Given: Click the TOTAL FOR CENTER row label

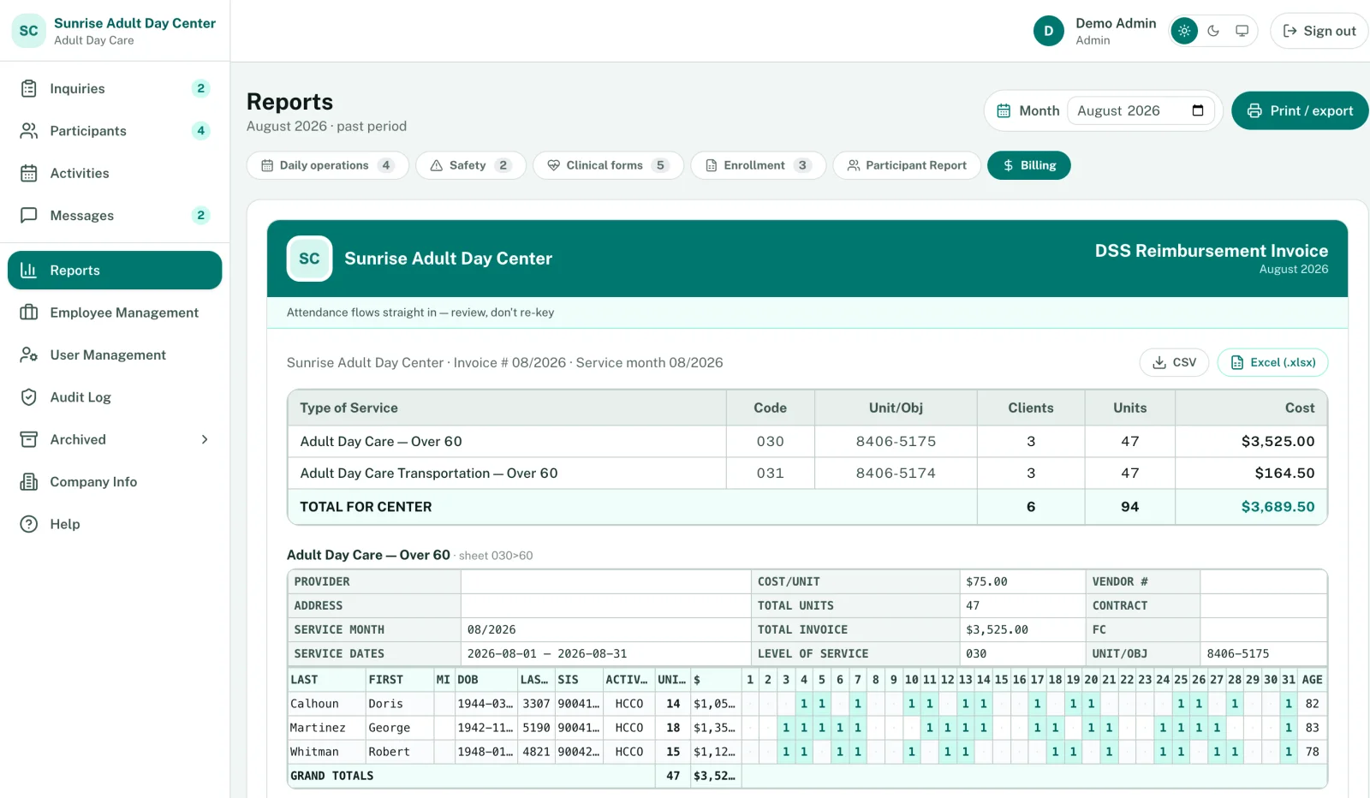Looking at the screenshot, I should (366, 507).
